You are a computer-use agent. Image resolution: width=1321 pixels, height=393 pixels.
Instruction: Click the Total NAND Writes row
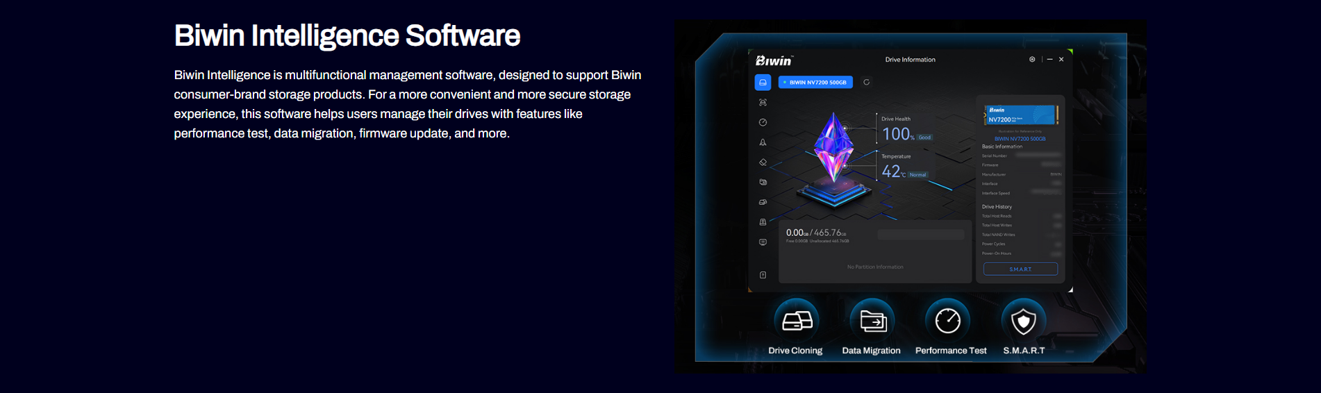point(1022,235)
